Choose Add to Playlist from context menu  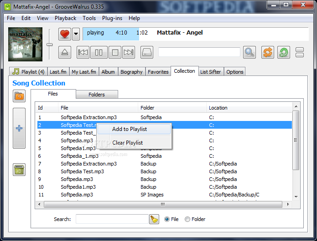coord(134,129)
